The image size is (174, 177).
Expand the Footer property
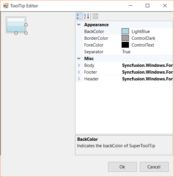[79, 72]
